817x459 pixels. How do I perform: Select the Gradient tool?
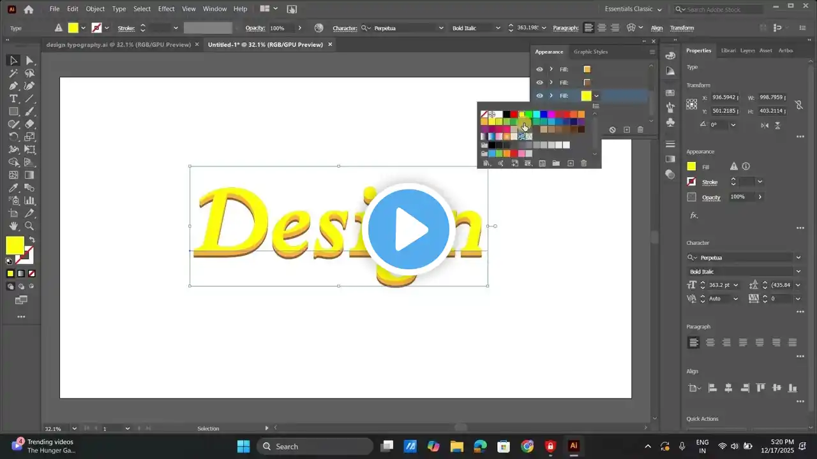coord(29,175)
